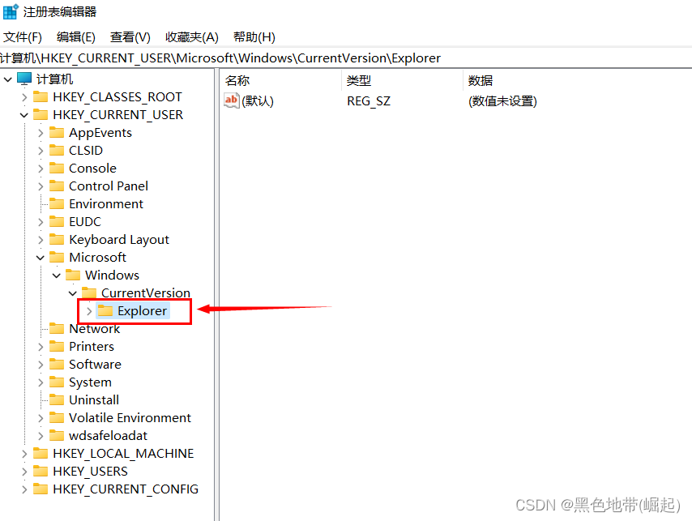
Task: Click the HKEY_USERS folder icon
Action: point(41,471)
